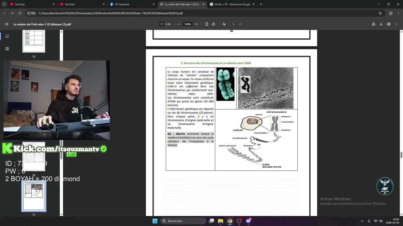Click the 100% zoom level field
The width and height of the screenshot is (403, 226).
coord(188,24)
